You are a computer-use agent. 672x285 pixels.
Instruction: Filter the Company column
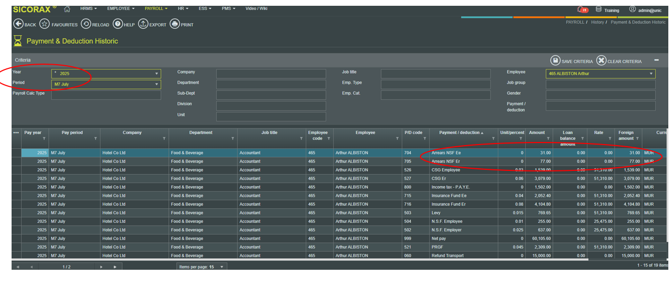pyautogui.click(x=164, y=139)
